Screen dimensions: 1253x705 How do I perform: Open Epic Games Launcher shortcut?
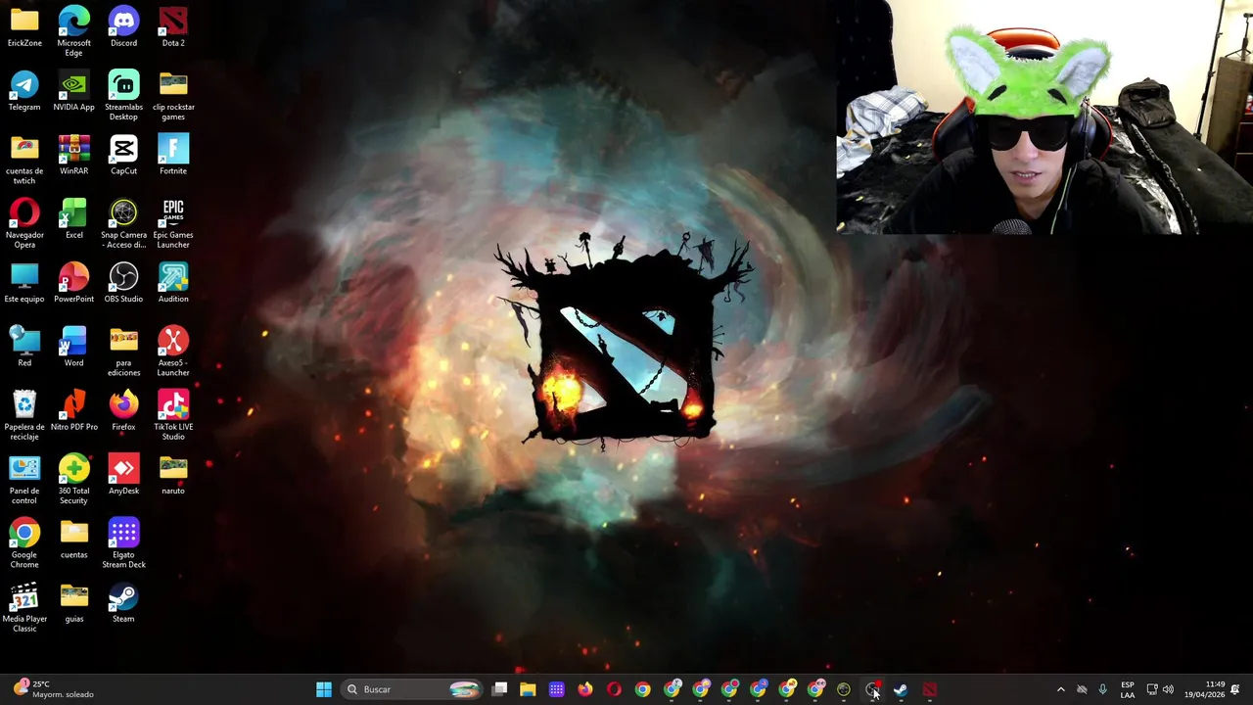(173, 223)
